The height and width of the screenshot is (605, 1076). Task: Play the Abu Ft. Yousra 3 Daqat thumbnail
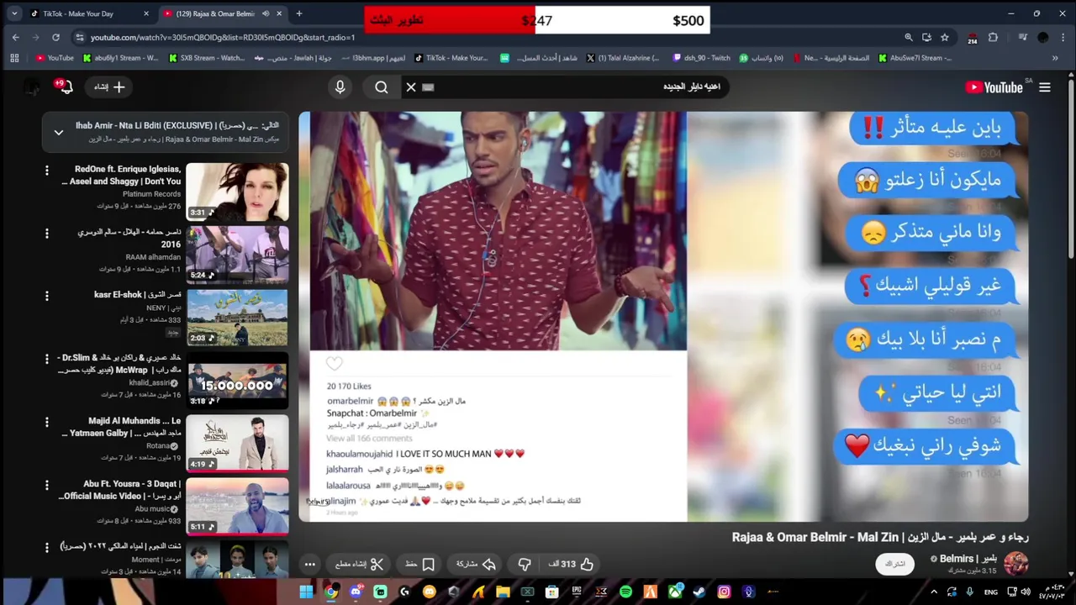tap(237, 506)
